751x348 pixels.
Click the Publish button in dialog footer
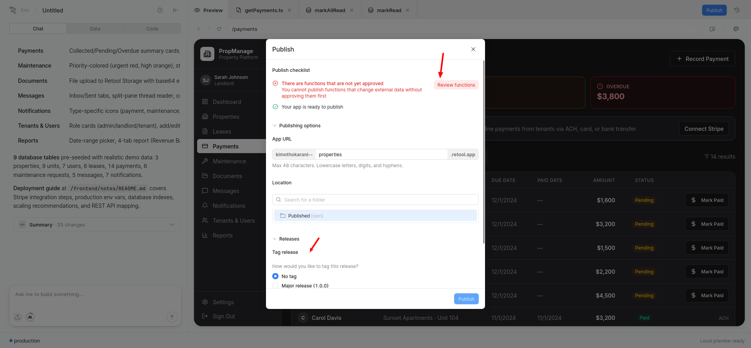tap(466, 299)
